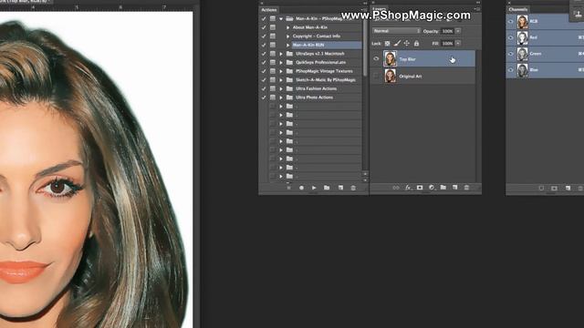Select the Actions panel tab
This screenshot has height=328, width=584.
click(269, 10)
